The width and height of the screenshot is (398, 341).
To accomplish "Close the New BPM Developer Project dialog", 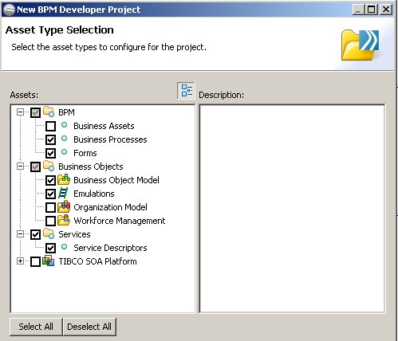I will 385,10.
